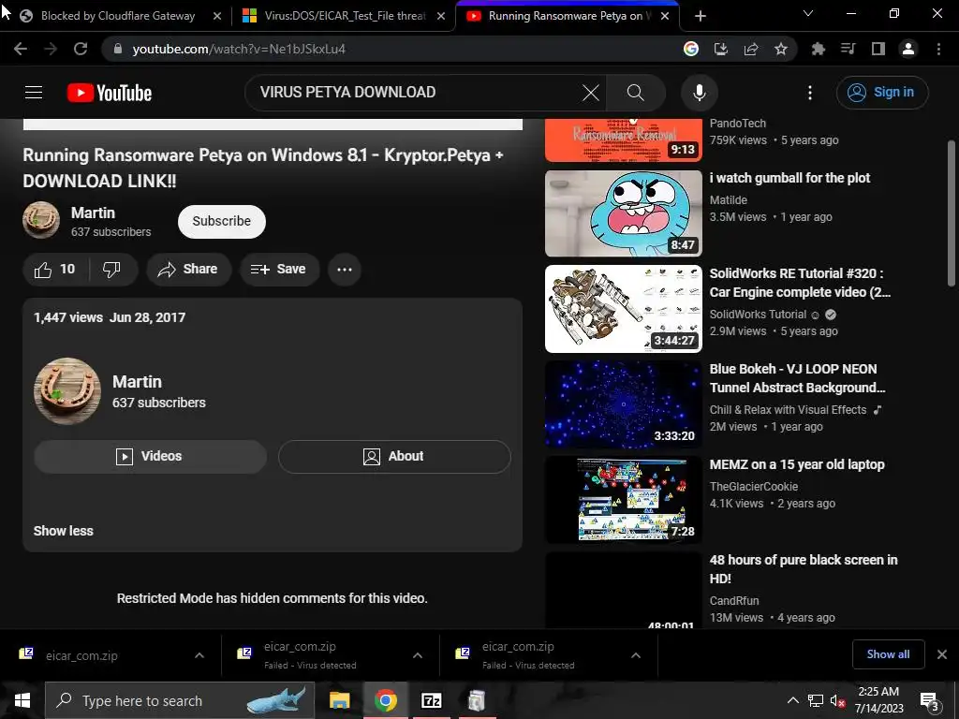Save the video to a playlist

279,270
